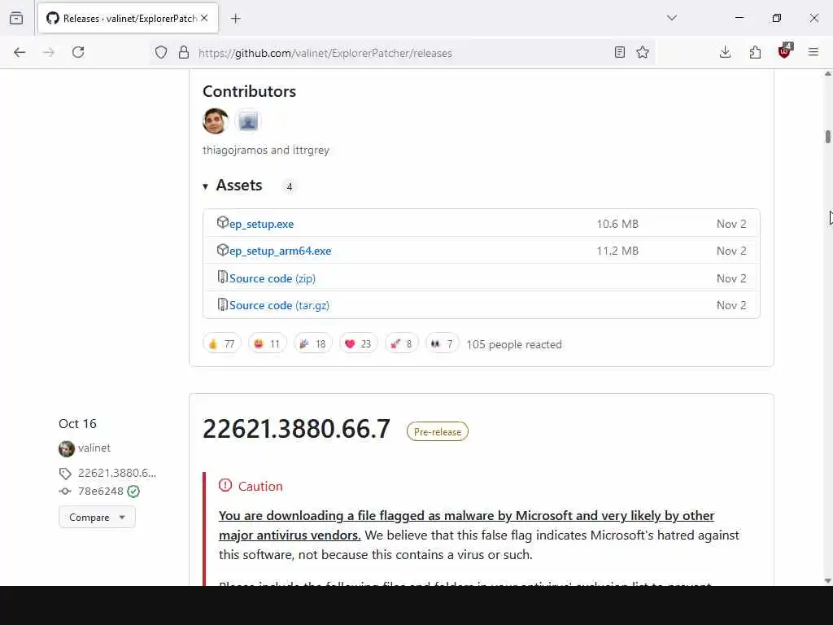Click the rocket reaction with 8
Screen dimensions: 833x625
click(402, 344)
